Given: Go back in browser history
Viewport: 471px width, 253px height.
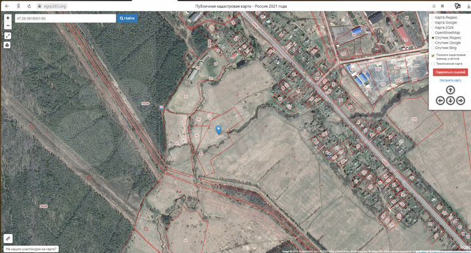Looking at the screenshot, I should click(x=7, y=6).
